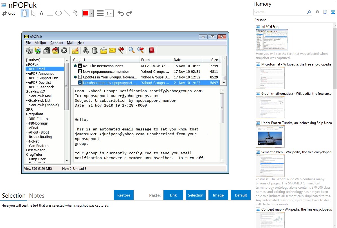Pick the ellipse drawing tool

(59, 13)
